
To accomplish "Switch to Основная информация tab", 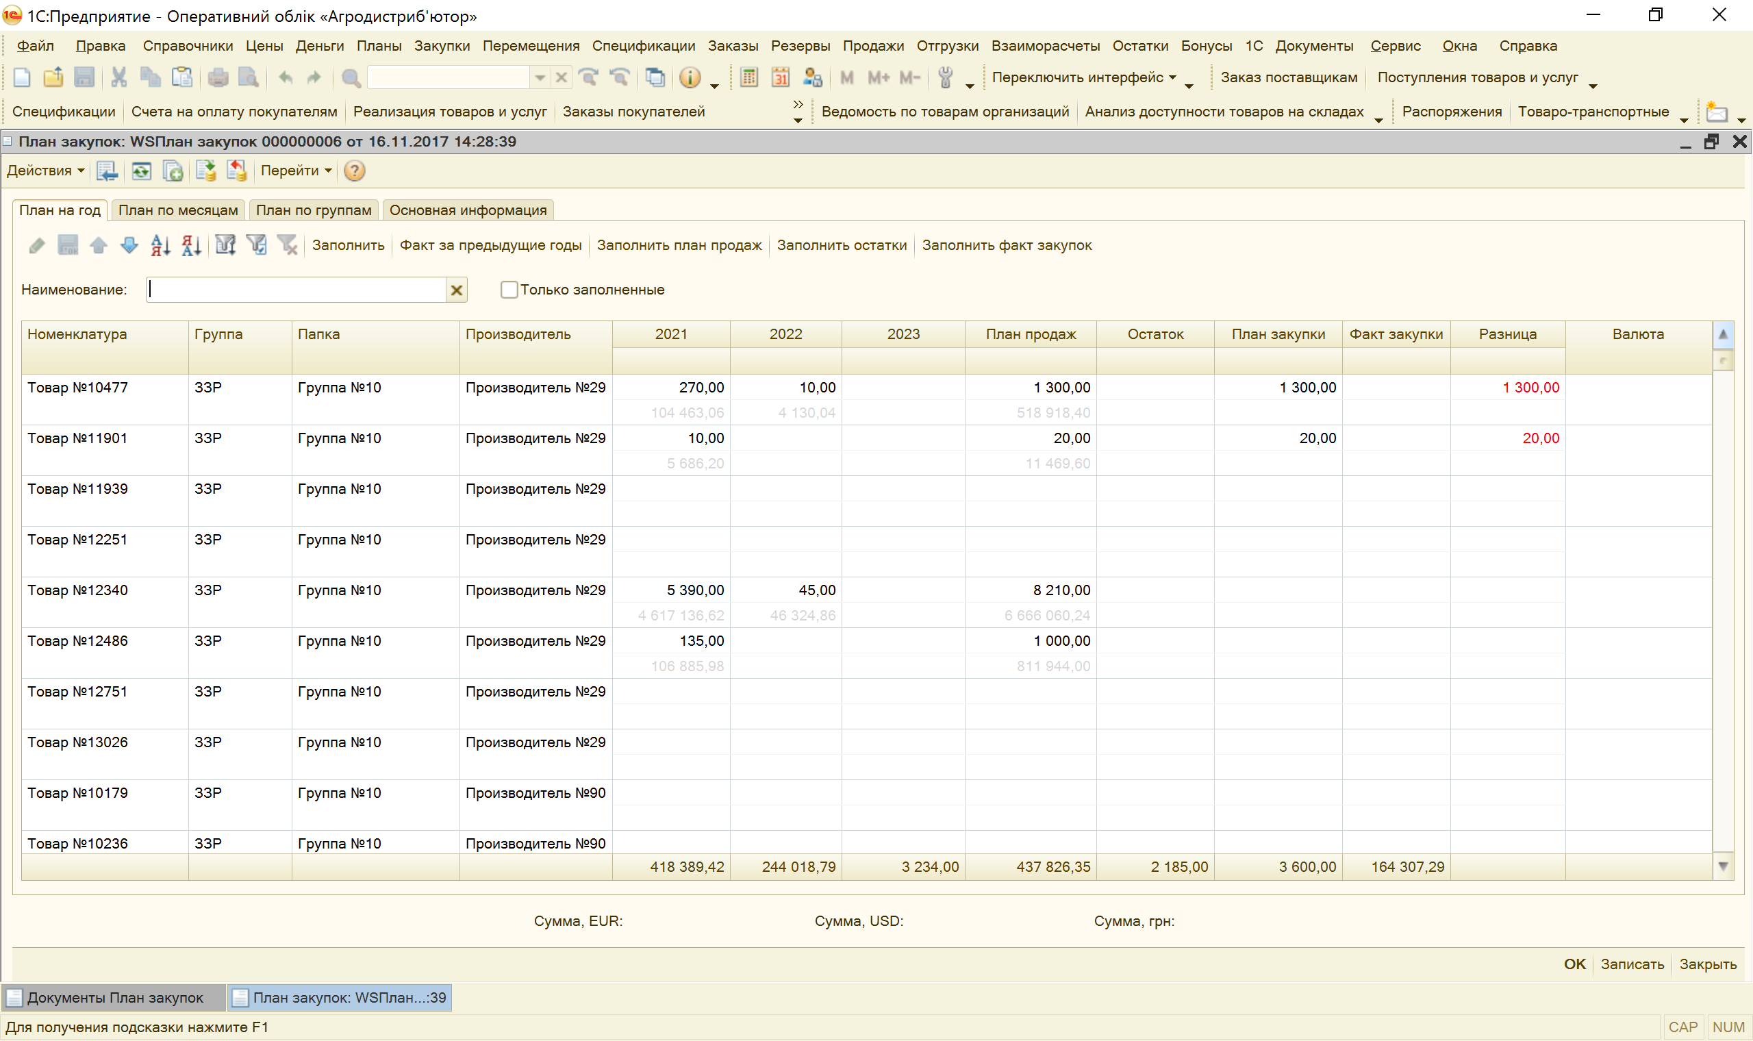I will click(468, 210).
